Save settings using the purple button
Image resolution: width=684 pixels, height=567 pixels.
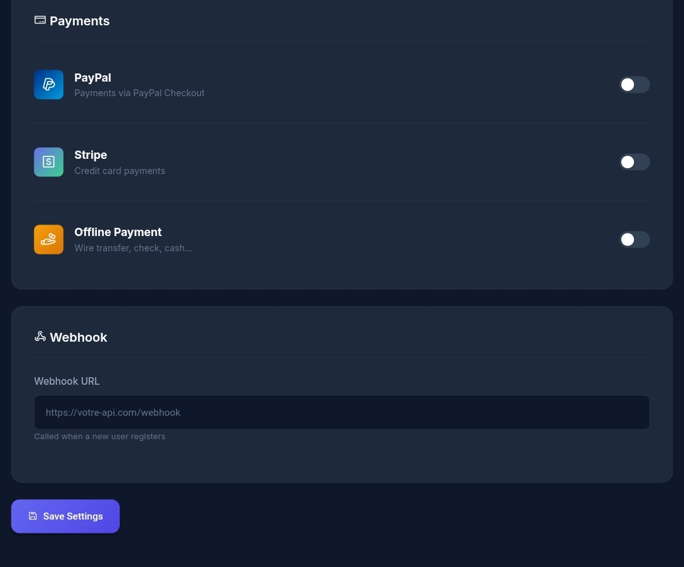click(65, 516)
